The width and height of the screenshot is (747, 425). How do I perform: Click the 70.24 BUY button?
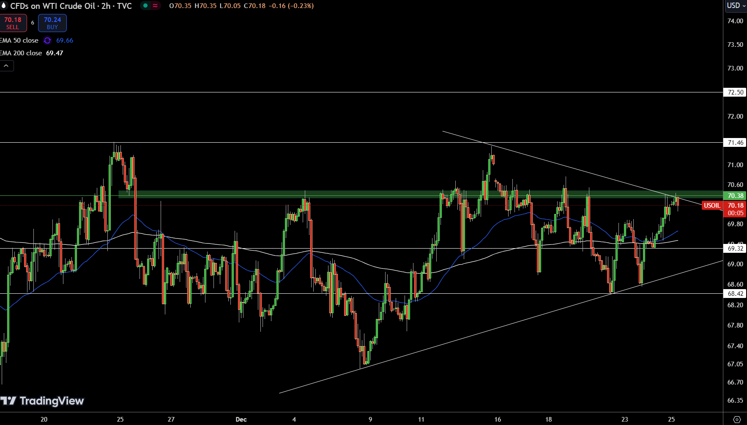coord(52,23)
